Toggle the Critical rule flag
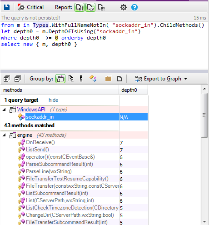 coord(30,7)
